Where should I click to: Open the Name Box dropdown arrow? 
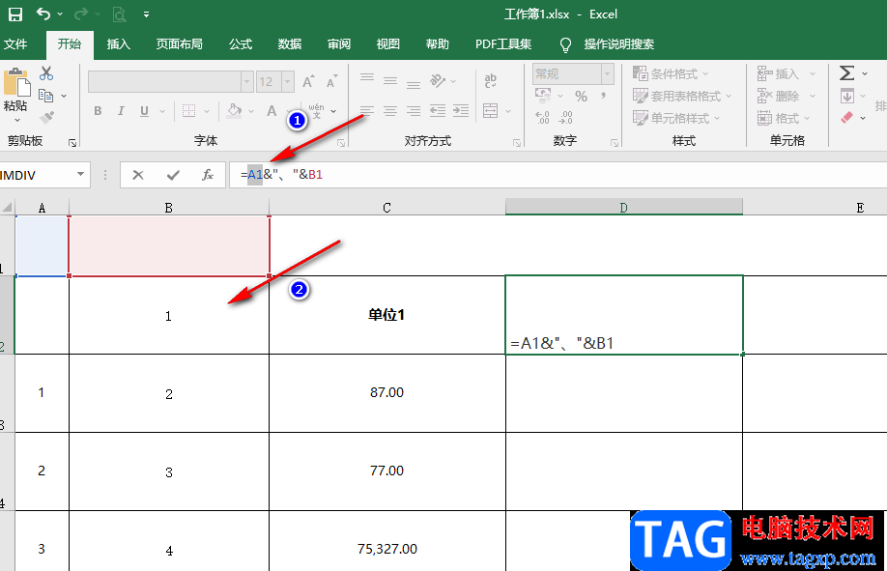[x=80, y=174]
